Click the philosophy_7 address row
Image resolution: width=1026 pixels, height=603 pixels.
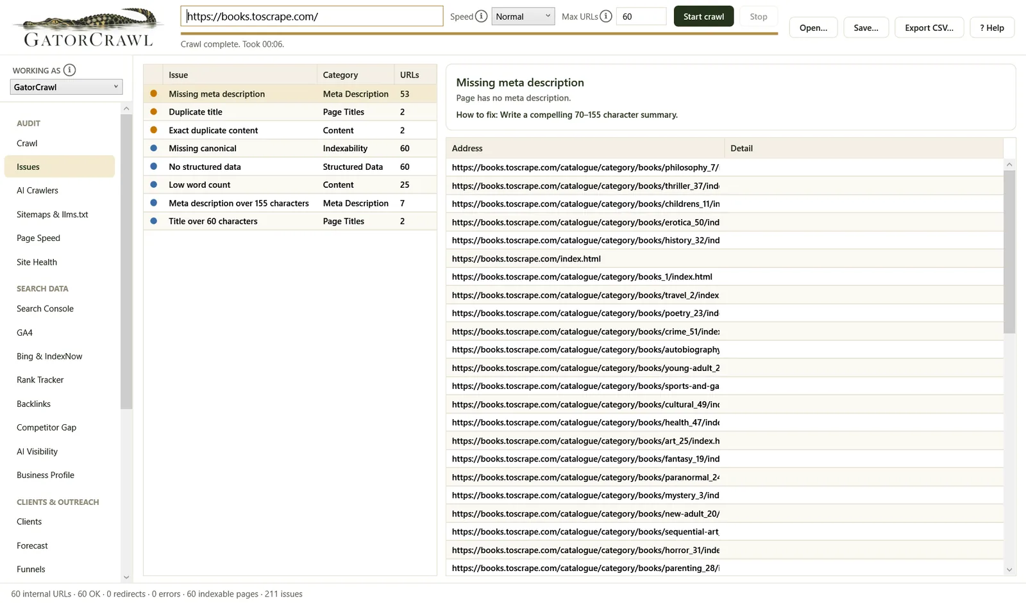click(725, 167)
